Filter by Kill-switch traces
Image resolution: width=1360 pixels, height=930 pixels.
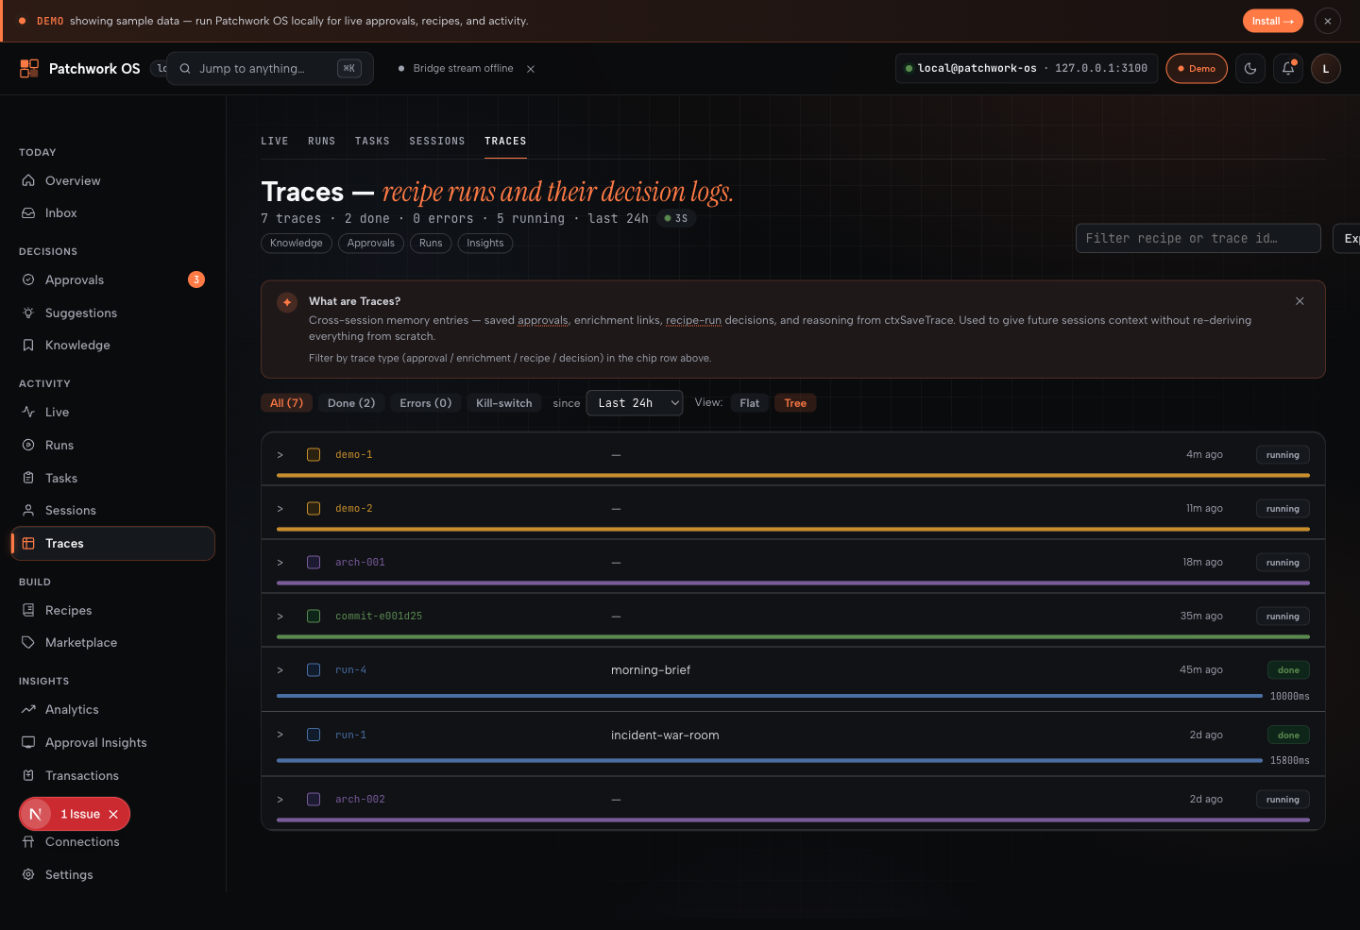coord(504,403)
